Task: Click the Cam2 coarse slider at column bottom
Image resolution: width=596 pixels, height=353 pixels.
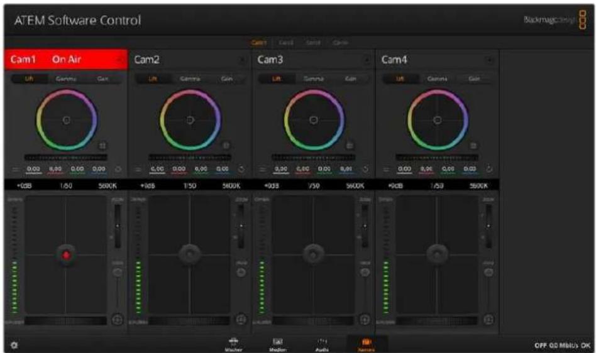Action: [x=189, y=321]
